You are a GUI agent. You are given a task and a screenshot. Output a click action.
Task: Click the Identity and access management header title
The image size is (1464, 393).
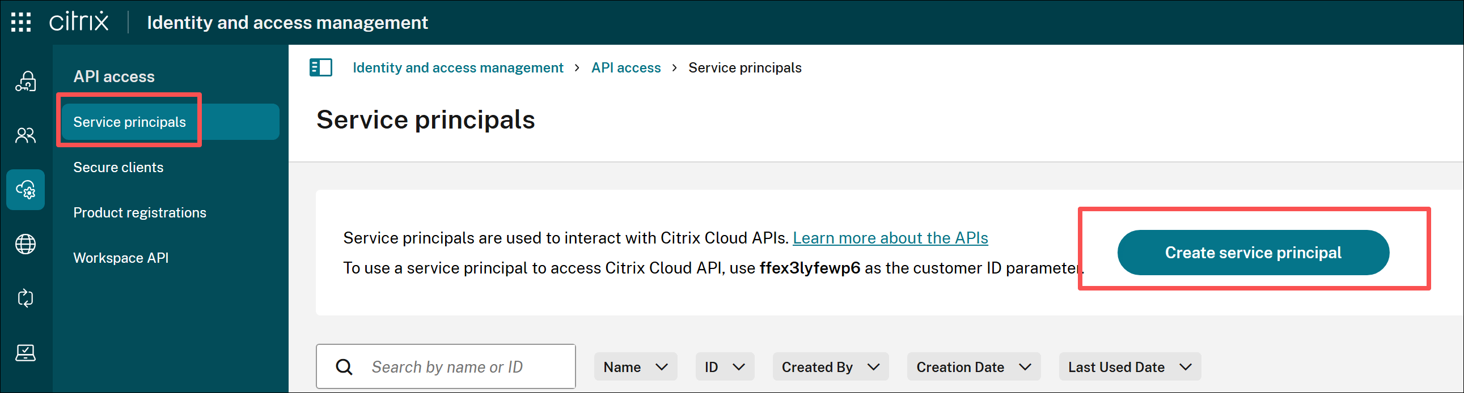click(287, 23)
